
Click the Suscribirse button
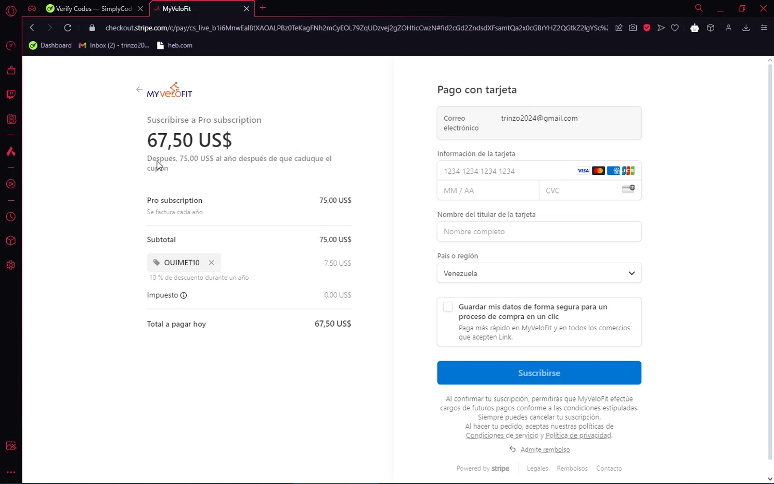tap(539, 373)
